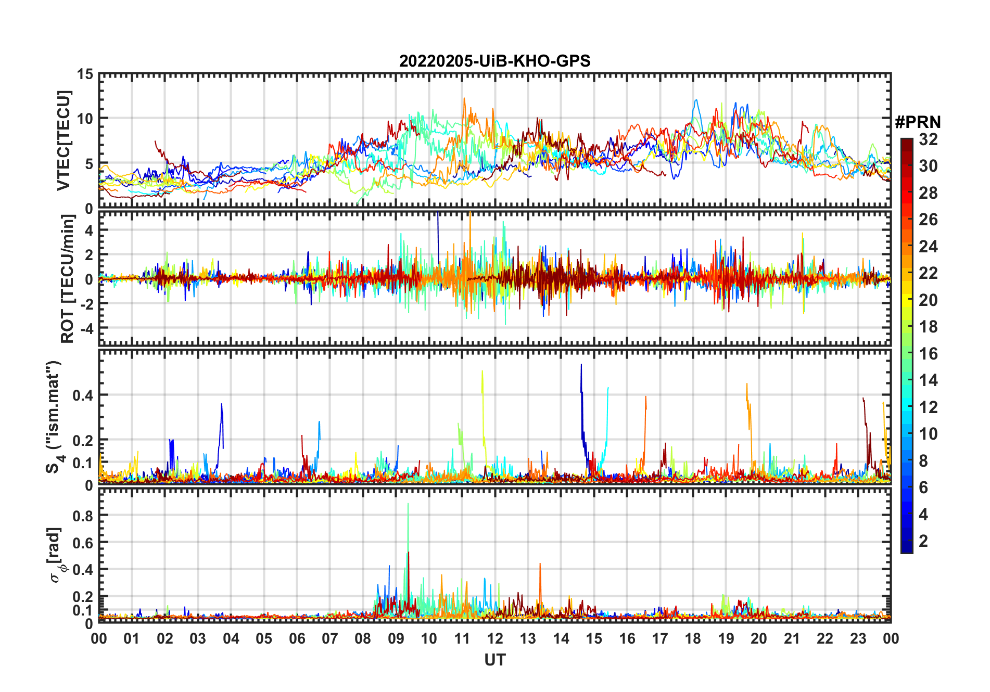Click the VTEC[TECU] y-axis label
990x692 pixels.
[x=63, y=140]
